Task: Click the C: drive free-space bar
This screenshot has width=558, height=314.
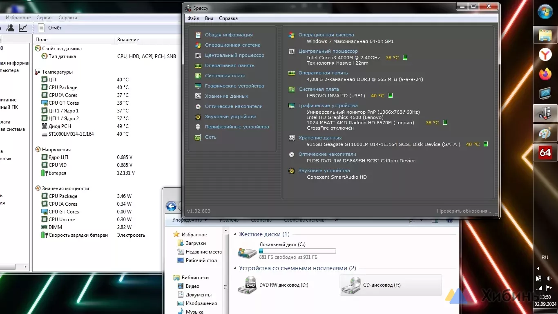Action: (297, 251)
